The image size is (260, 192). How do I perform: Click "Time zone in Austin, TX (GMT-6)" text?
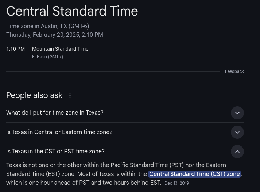click(47, 26)
